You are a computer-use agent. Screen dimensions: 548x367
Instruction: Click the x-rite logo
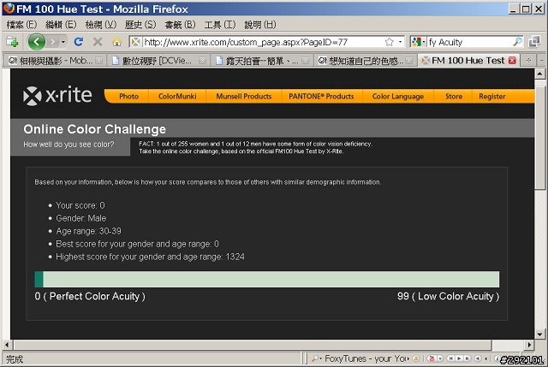[57, 95]
